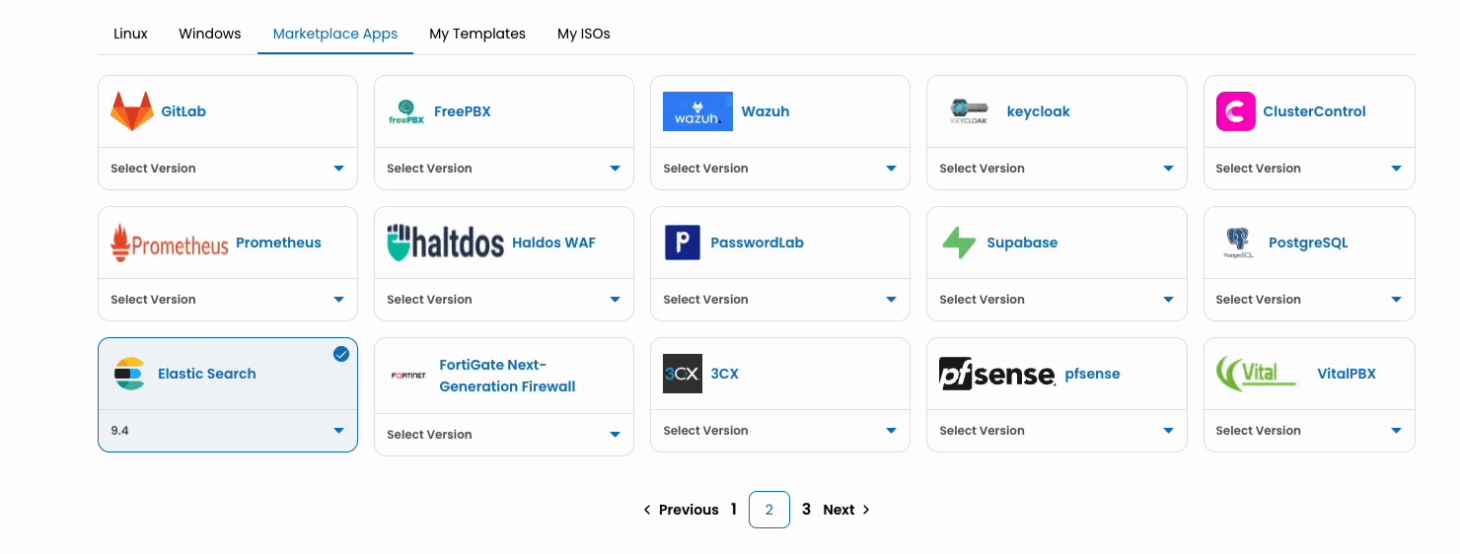This screenshot has height=554, width=1460.
Task: Click the pfsense app name text
Action: tap(1092, 374)
